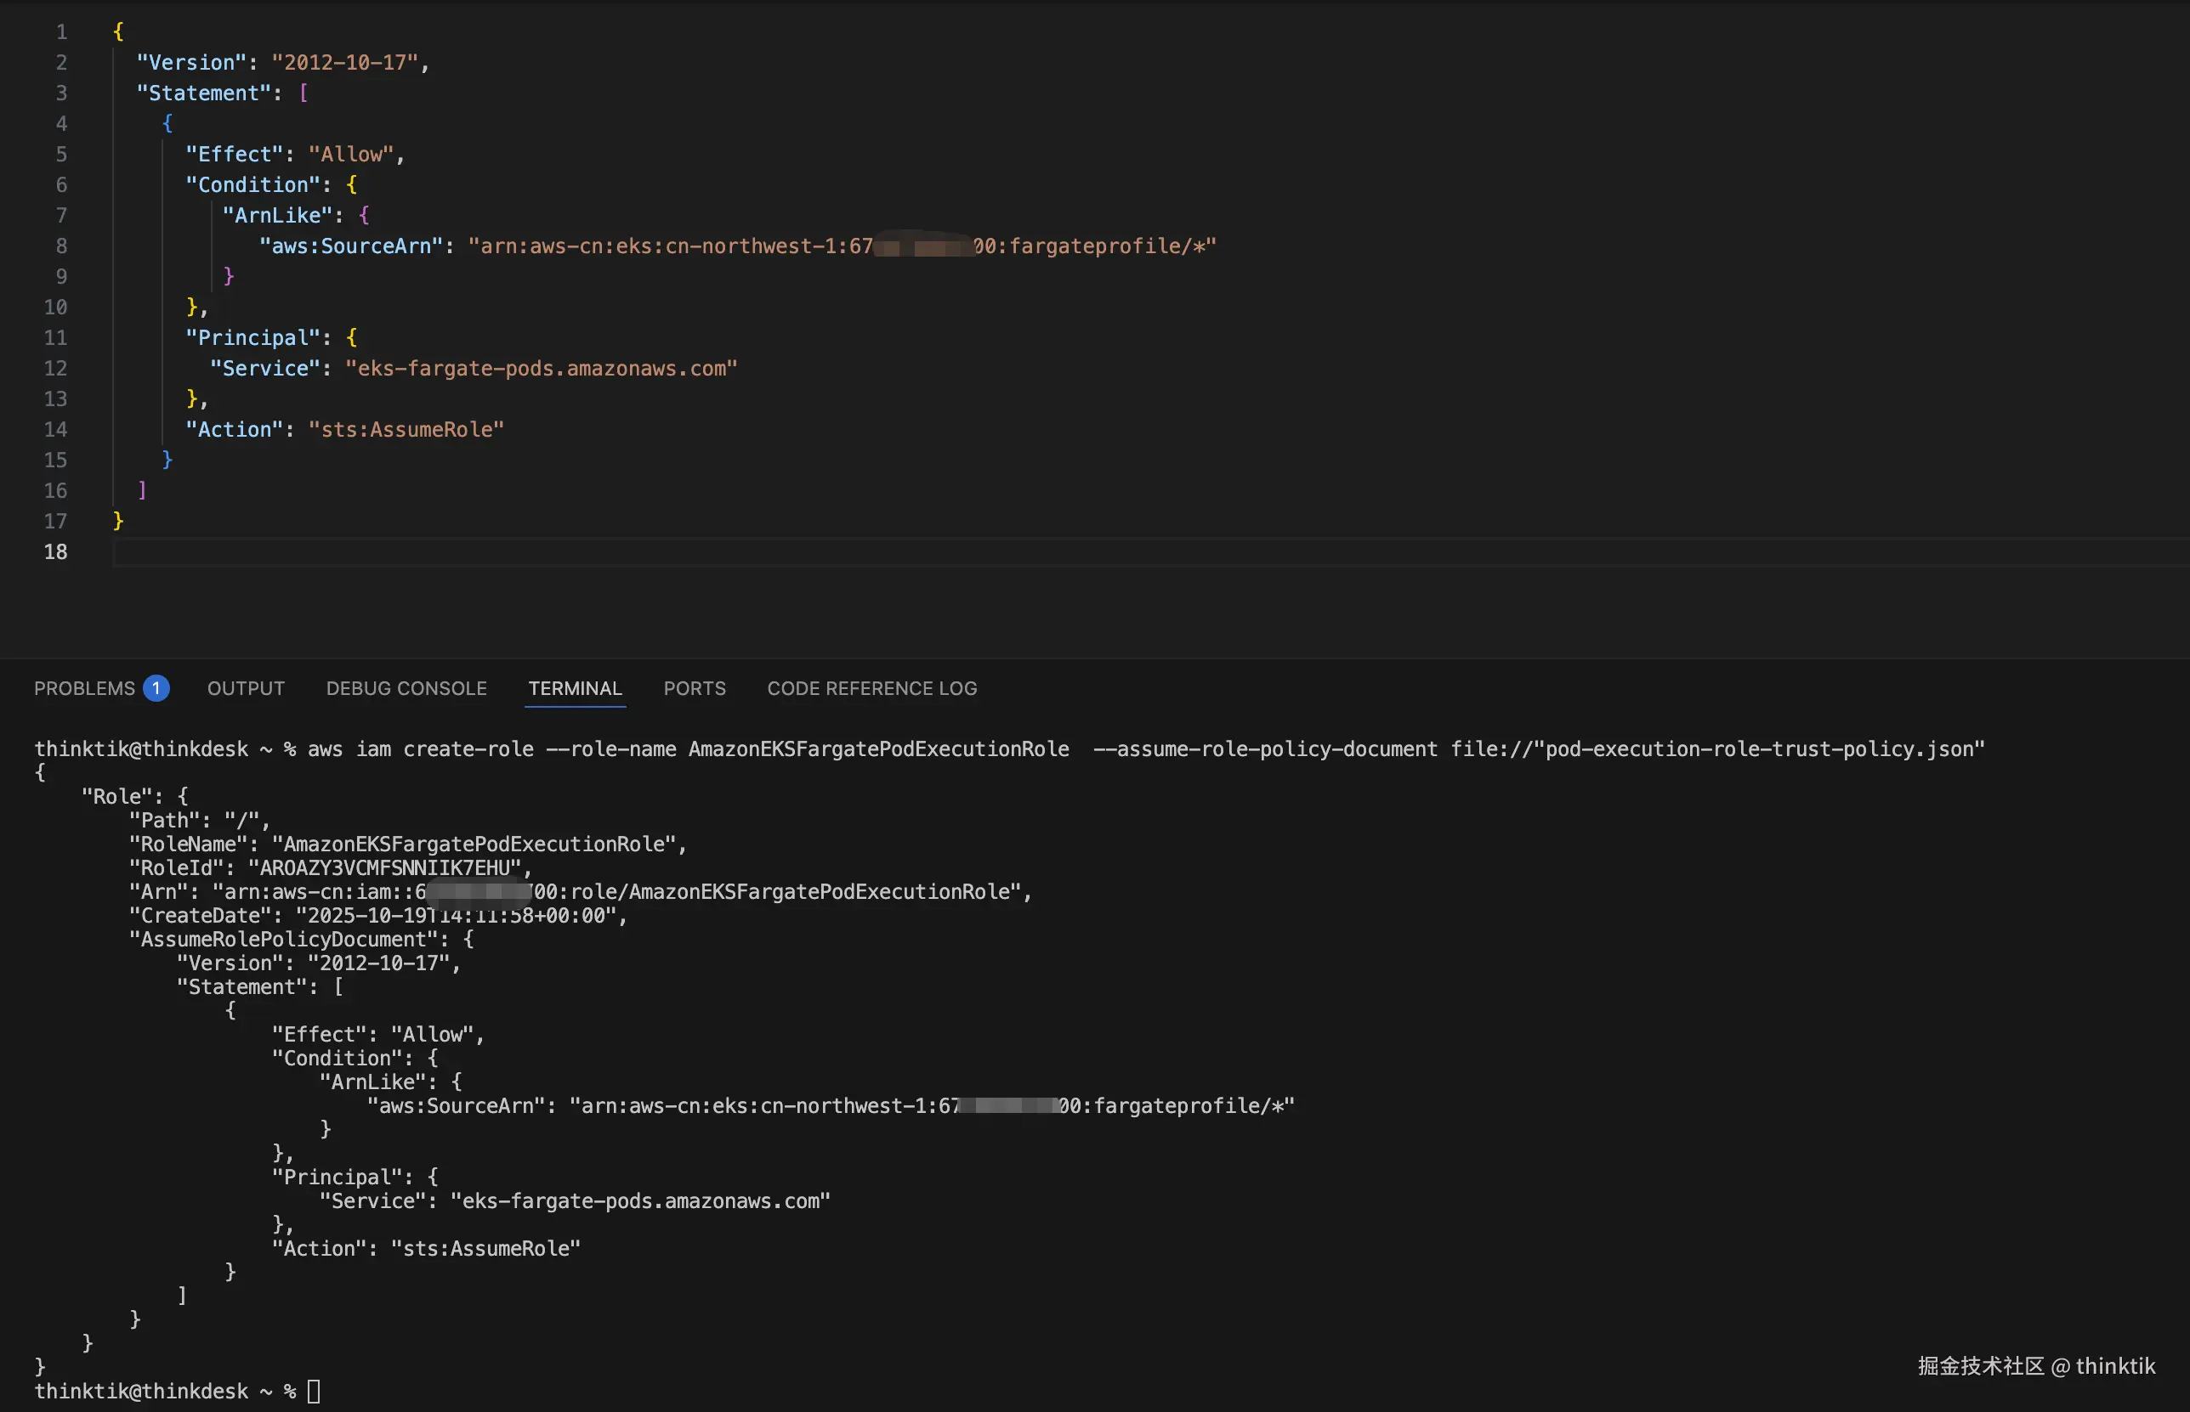Click line number 18 in gutter
This screenshot has width=2190, height=1412.
click(x=56, y=552)
